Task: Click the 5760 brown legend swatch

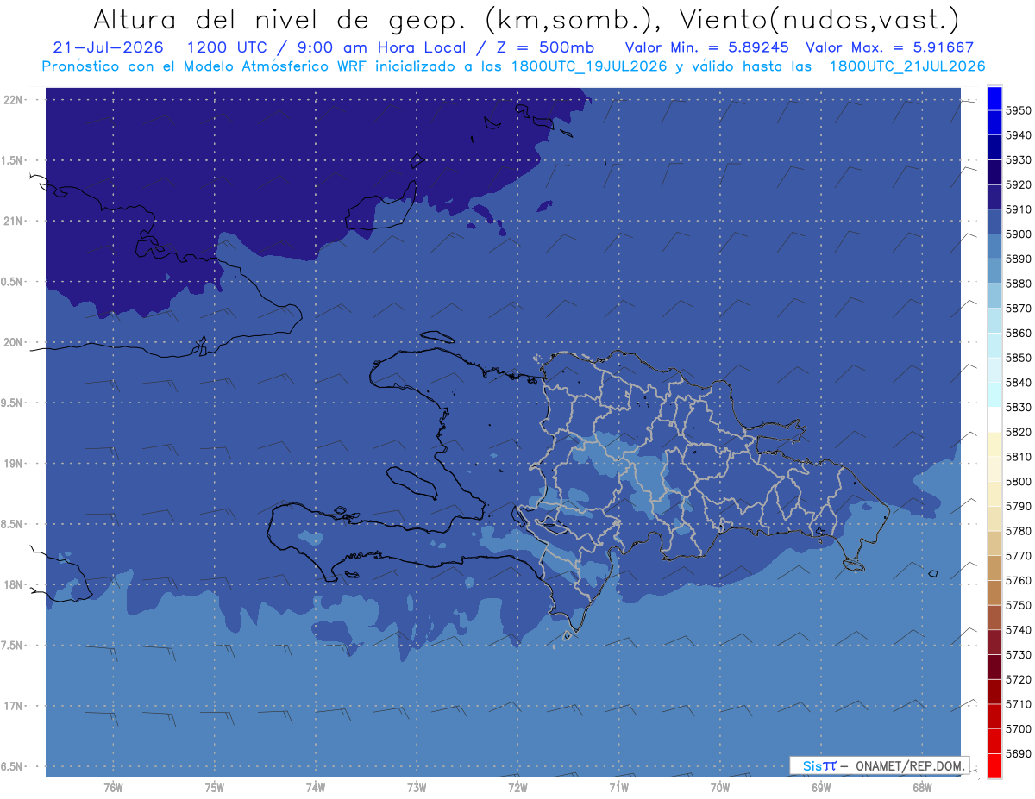Action: click(x=994, y=568)
